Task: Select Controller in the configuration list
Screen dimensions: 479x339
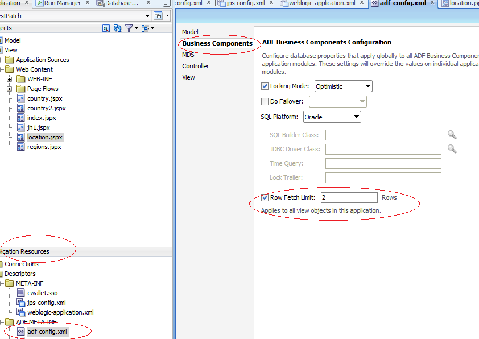Action: (195, 65)
